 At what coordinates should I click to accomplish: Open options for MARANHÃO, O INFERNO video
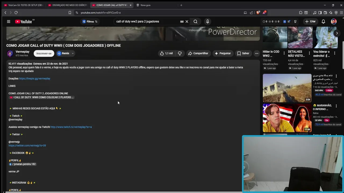click(336, 106)
